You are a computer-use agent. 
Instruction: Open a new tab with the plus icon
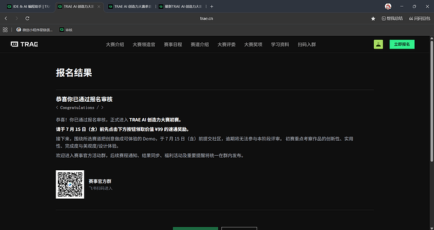(212, 6)
